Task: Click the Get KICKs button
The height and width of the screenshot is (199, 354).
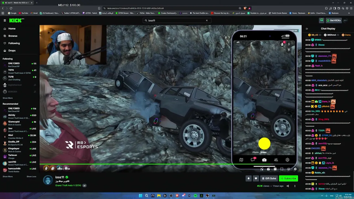Action: click(333, 20)
